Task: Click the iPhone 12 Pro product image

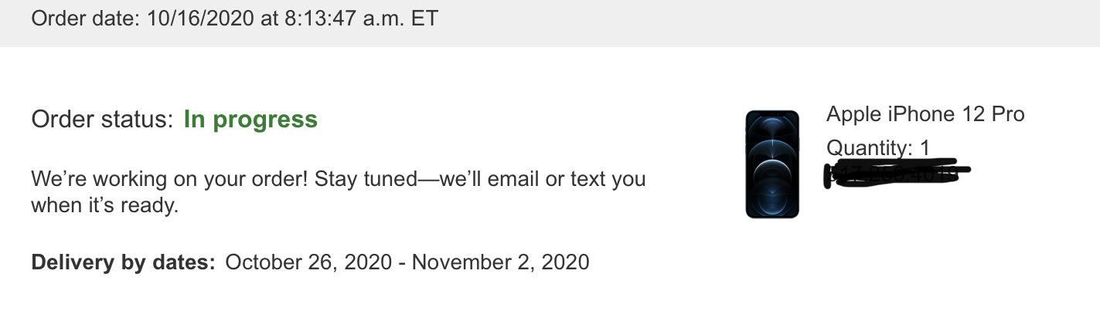Action: 771,164
